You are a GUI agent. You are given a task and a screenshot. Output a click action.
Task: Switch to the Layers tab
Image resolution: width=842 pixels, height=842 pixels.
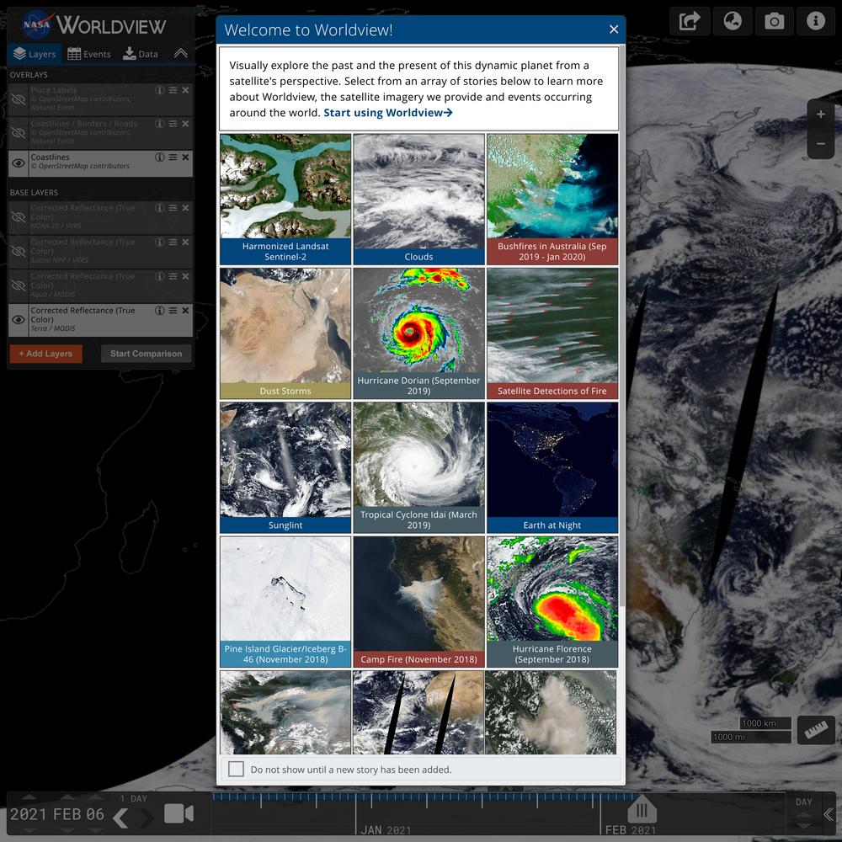click(x=35, y=54)
